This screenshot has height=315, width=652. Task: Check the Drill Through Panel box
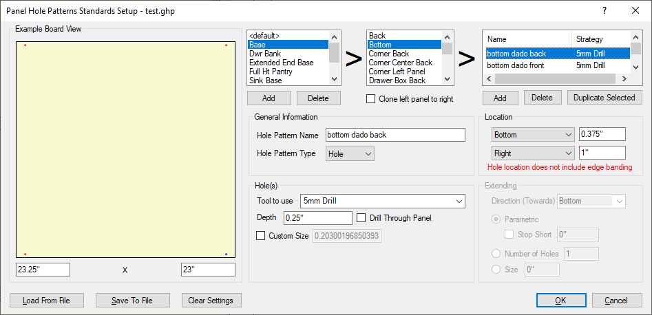point(362,218)
